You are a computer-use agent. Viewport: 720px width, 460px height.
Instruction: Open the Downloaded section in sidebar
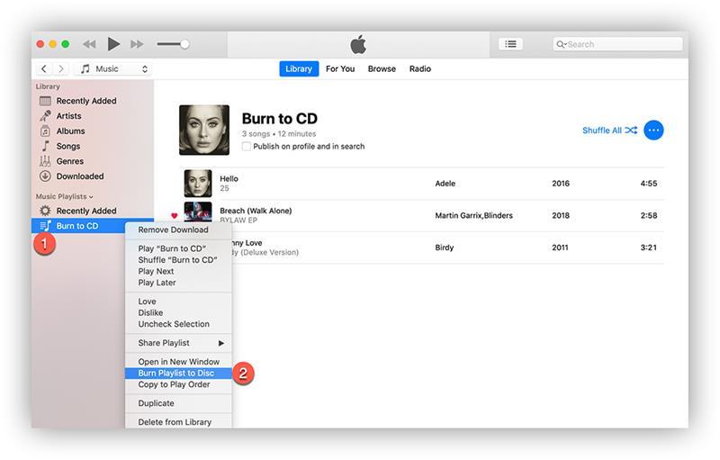(79, 176)
